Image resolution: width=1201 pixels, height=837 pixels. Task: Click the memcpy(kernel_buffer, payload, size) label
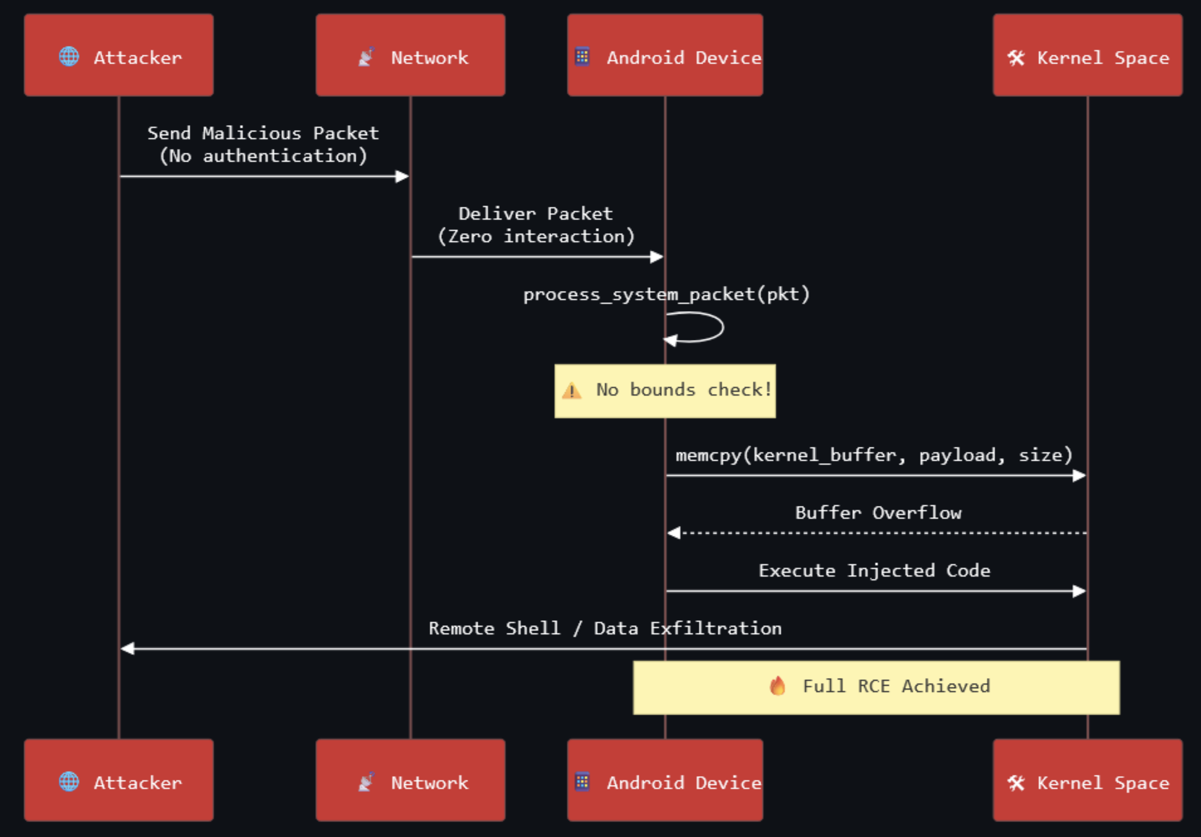pos(874,455)
